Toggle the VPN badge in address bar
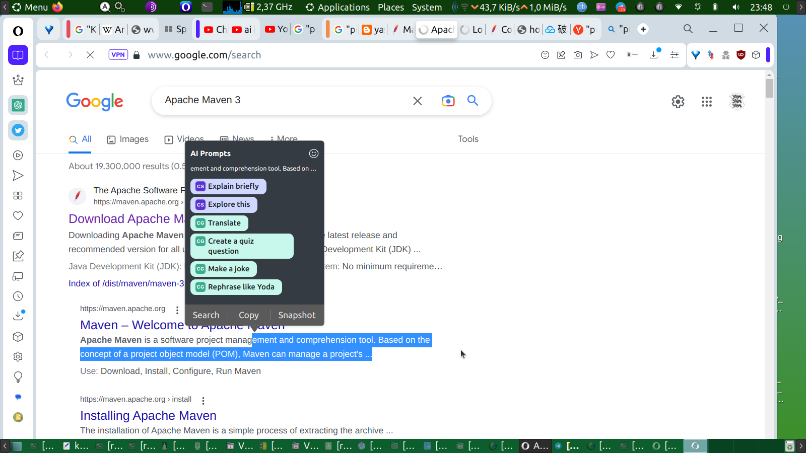The width and height of the screenshot is (806, 453). coord(118,55)
